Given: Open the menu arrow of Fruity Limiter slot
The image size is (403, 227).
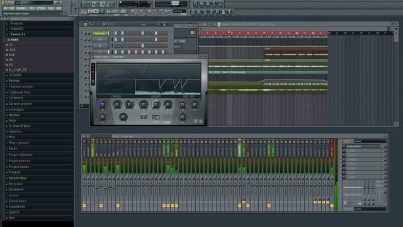Looking at the screenshot, I should 344,146.
